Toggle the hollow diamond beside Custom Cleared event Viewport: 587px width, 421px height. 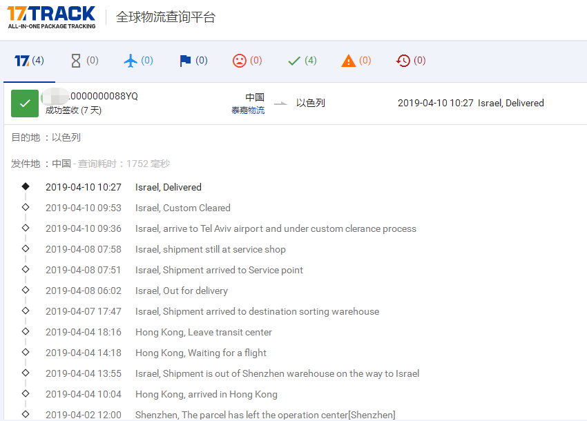coord(26,207)
